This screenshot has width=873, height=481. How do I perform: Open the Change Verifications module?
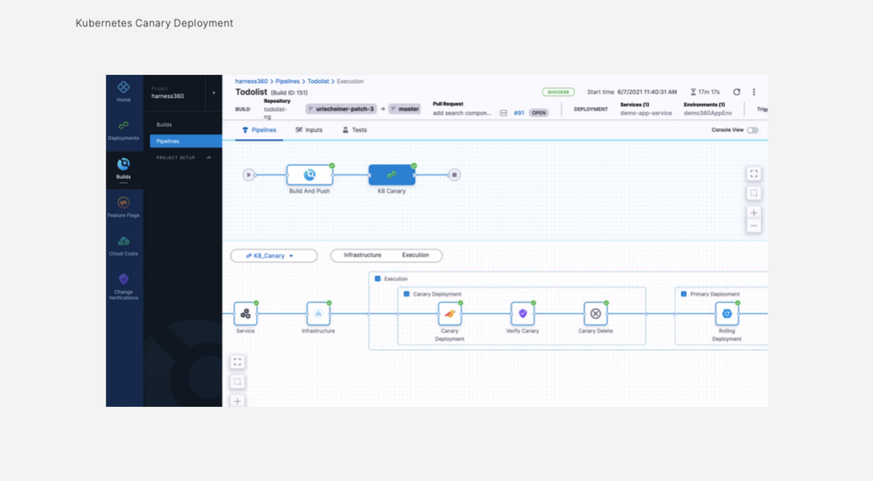pyautogui.click(x=124, y=279)
